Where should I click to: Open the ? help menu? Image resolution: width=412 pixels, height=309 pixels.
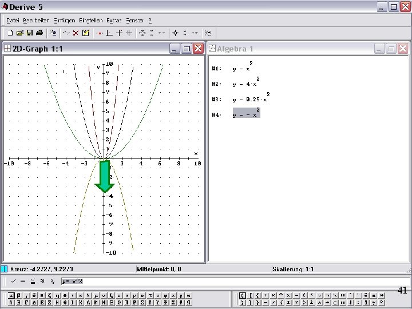pyautogui.click(x=150, y=20)
